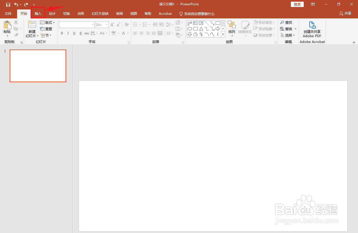This screenshot has height=233, width=358.
Task: Switch to the 插入 tab
Action: tap(38, 14)
